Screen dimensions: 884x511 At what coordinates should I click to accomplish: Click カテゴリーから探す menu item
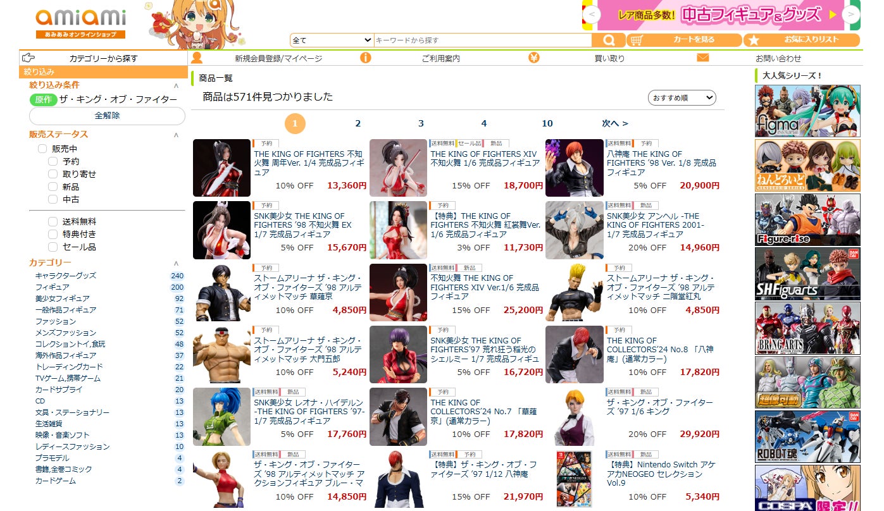click(104, 58)
